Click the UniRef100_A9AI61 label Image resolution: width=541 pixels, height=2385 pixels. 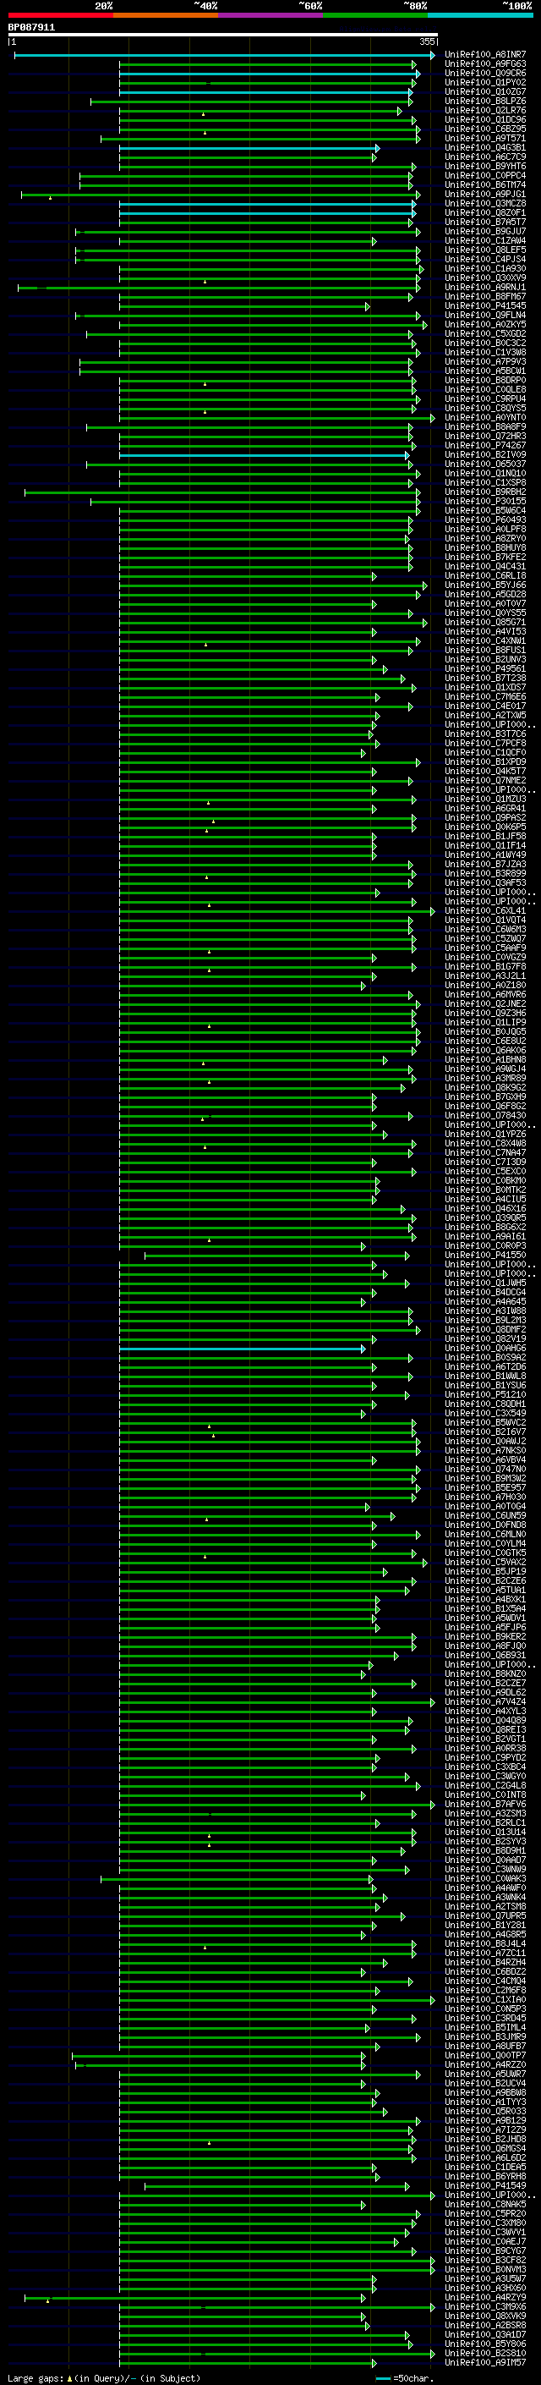coord(485,1236)
